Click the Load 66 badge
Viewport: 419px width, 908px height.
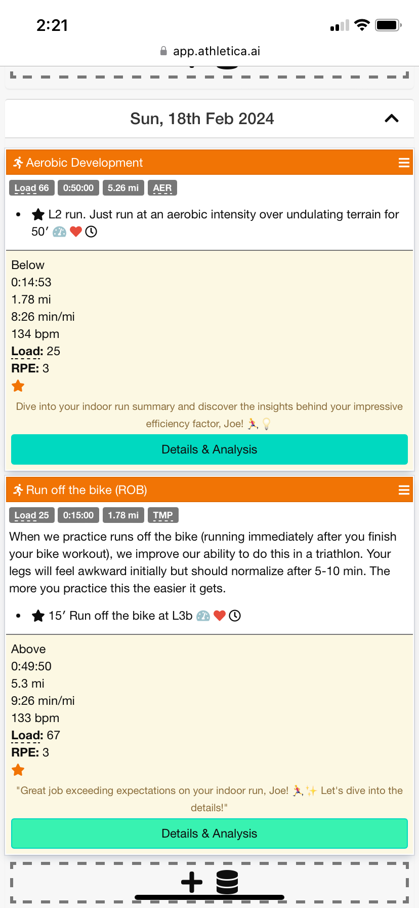coord(31,188)
